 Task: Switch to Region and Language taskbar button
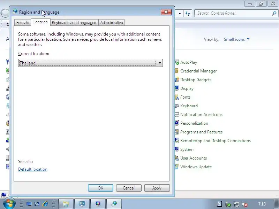tap(114, 204)
